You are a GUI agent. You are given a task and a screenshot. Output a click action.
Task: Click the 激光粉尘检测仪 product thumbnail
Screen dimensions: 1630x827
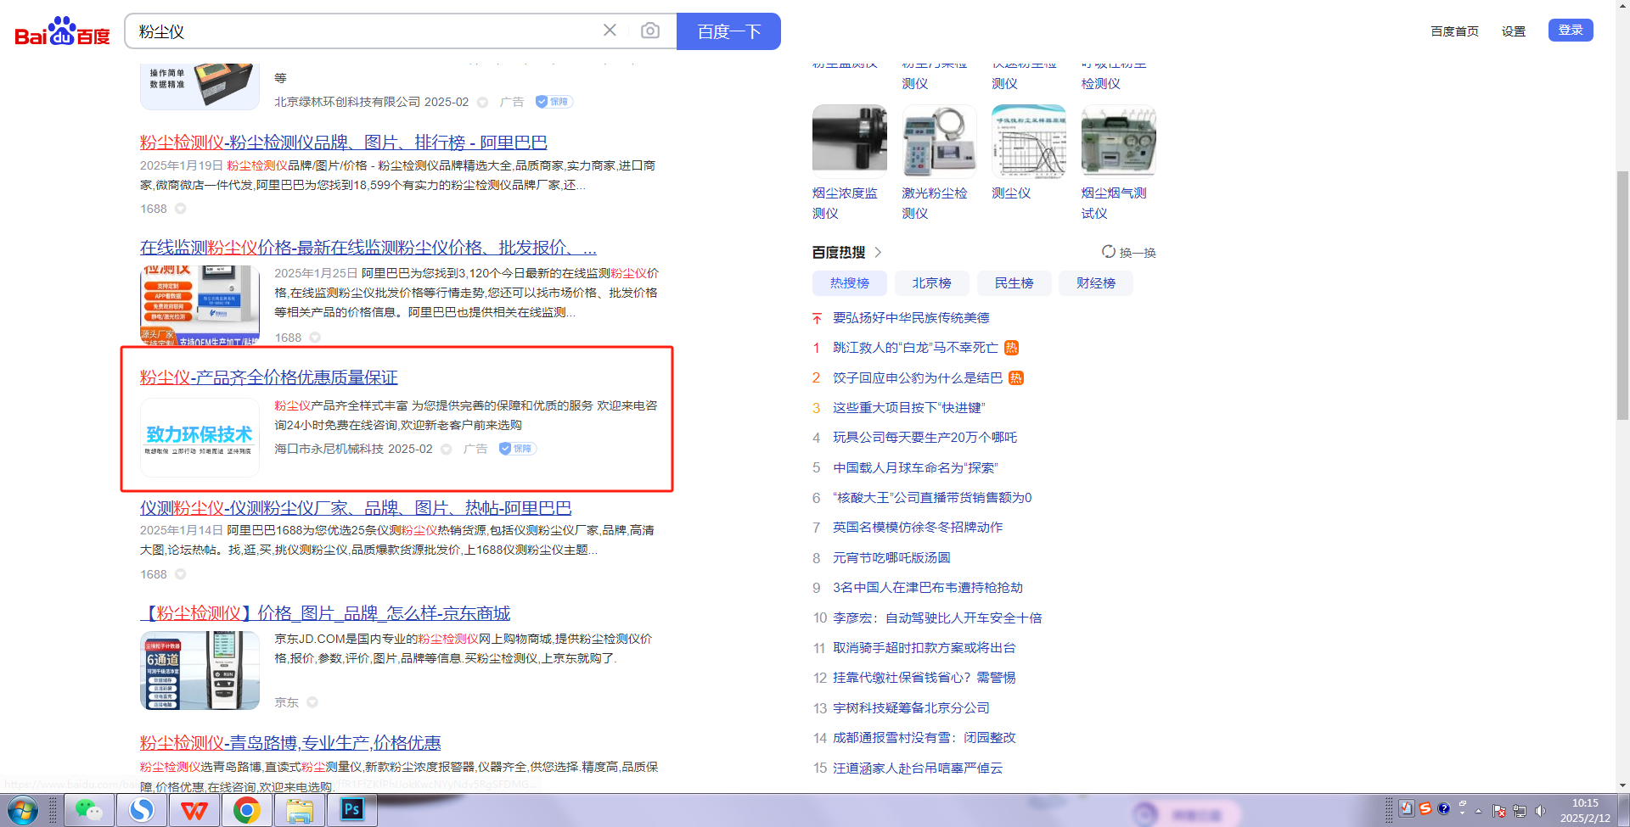tap(938, 141)
